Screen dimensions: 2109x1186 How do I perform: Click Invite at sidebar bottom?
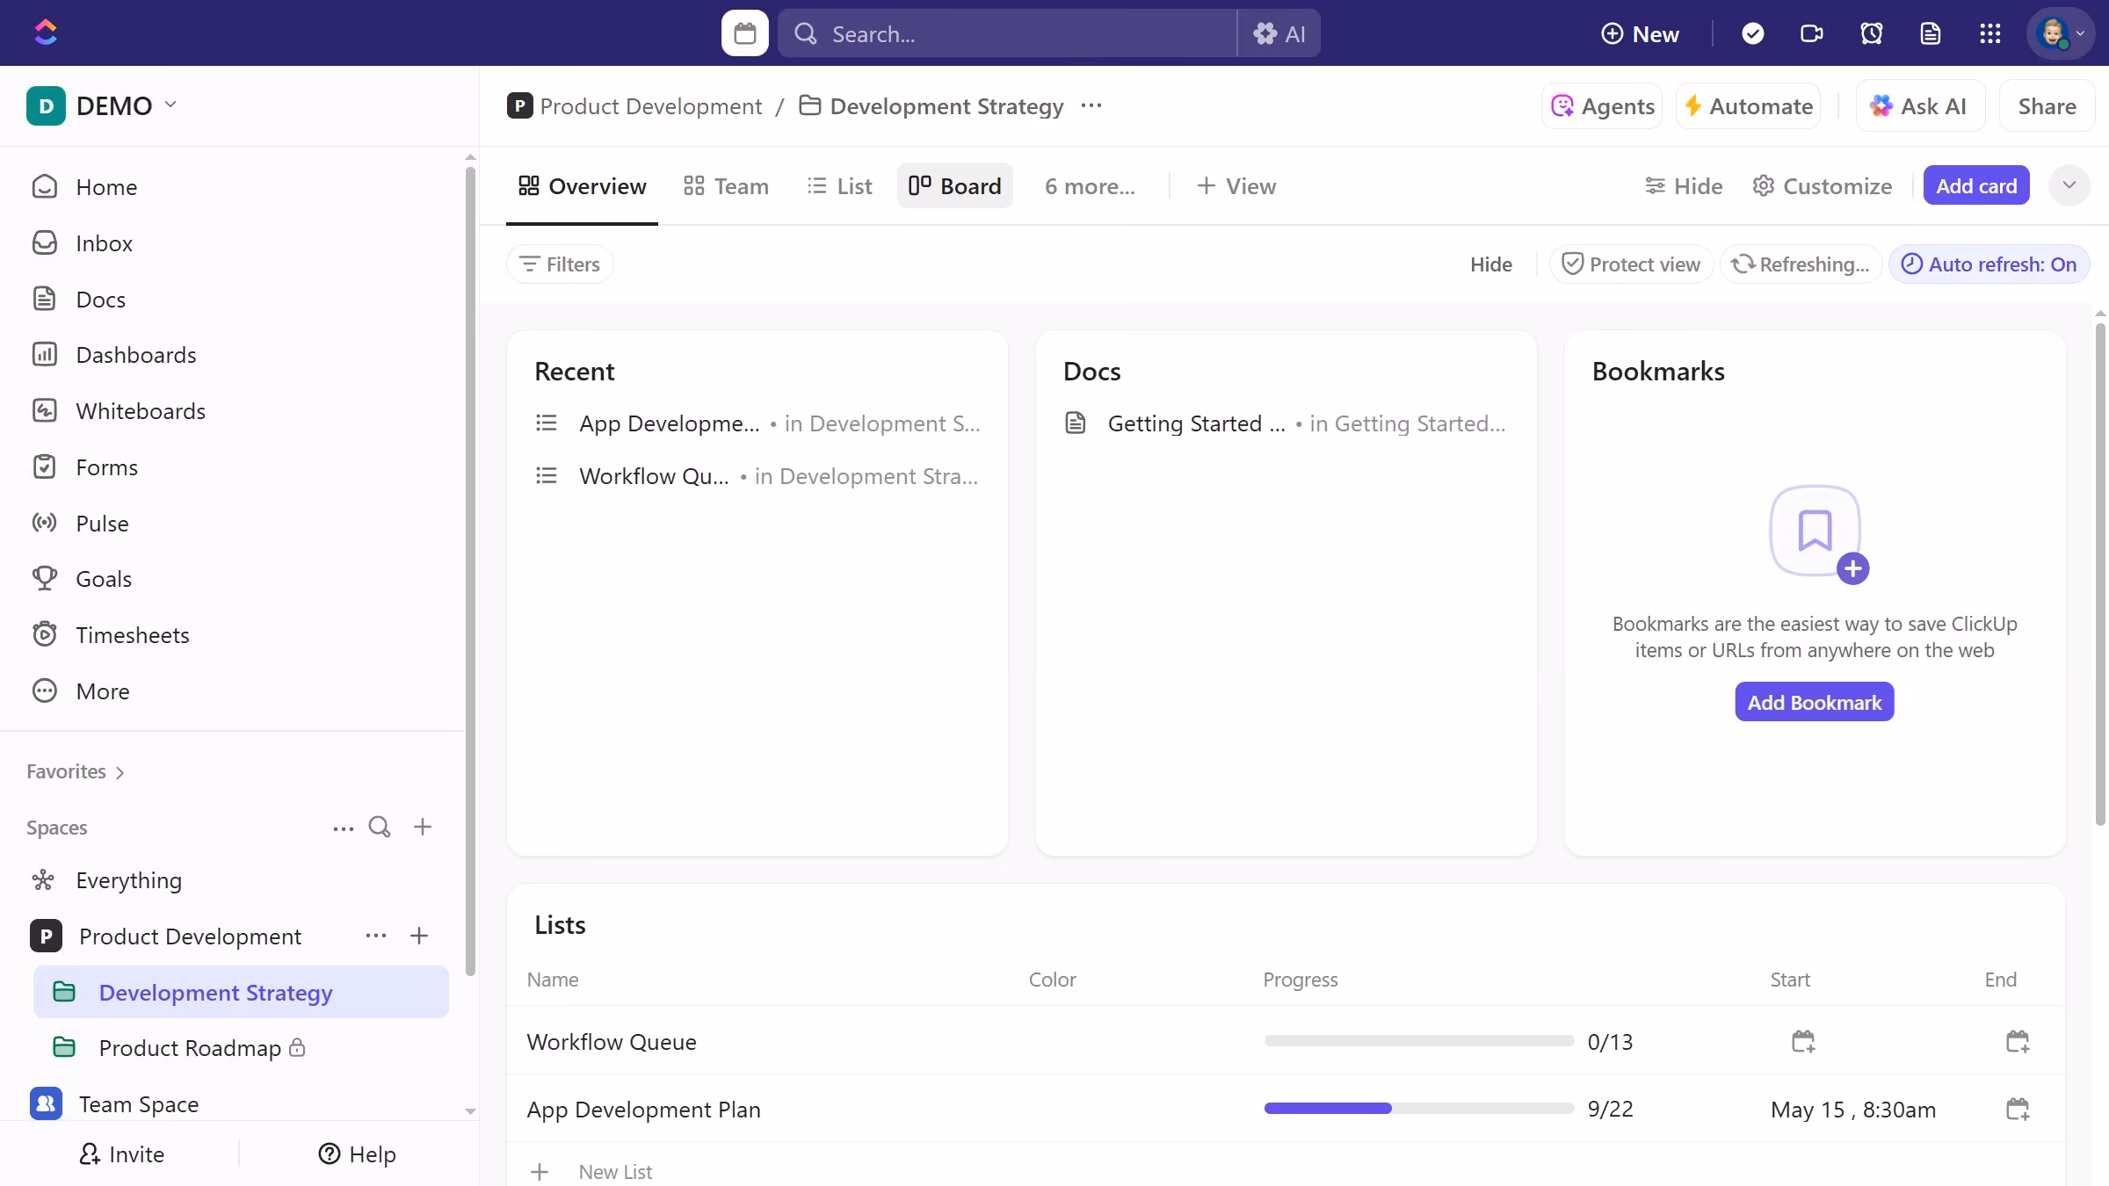click(x=121, y=1153)
